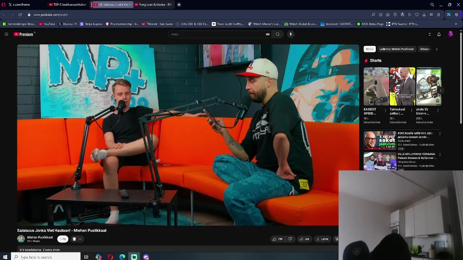463x260 pixels.
Task: Open options menu for skate 3's short
Action: [438, 110]
